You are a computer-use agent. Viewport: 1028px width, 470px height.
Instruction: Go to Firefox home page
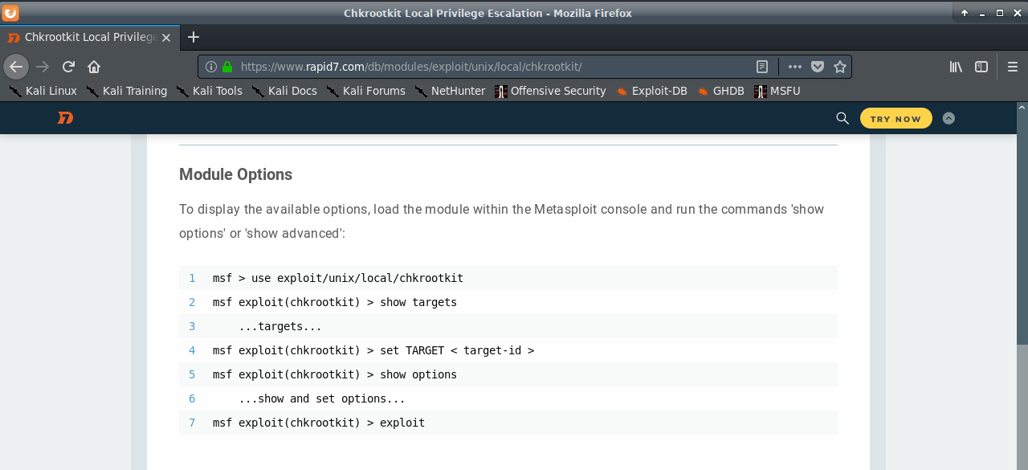click(x=94, y=67)
